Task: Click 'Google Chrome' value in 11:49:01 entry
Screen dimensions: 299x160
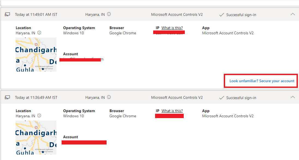Action: tap(123, 33)
